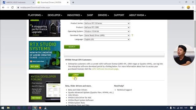This screenshot has height=110, width=196.
Task: Open the DRIVERS menu
Action: [x=104, y=15]
